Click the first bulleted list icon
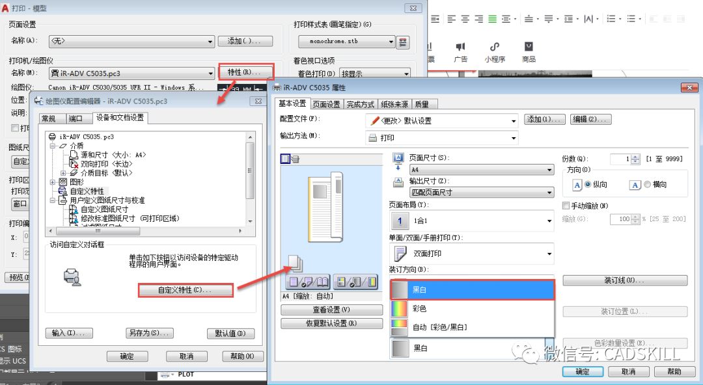Image resolution: width=703 pixels, height=385 pixels. tap(611, 19)
